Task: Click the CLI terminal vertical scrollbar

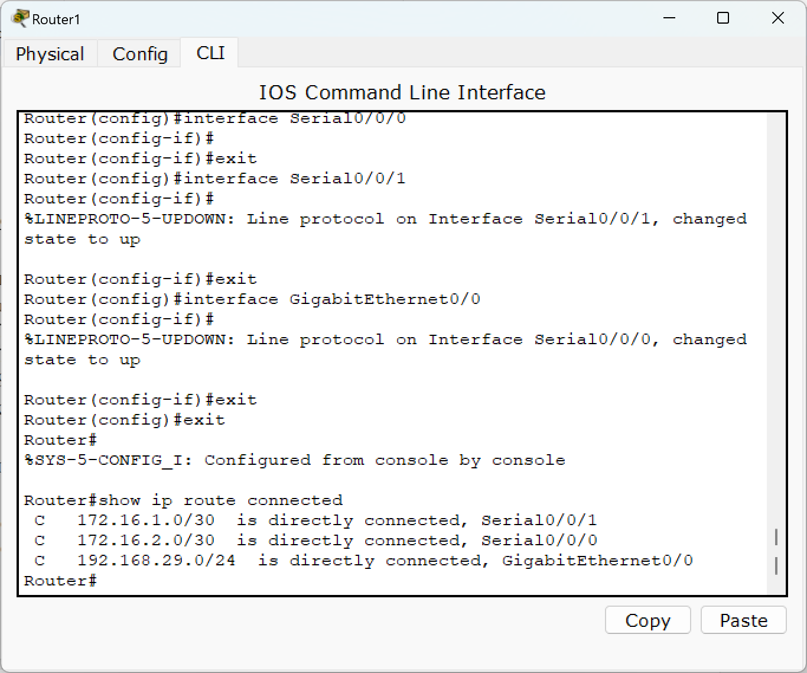Action: 776,354
